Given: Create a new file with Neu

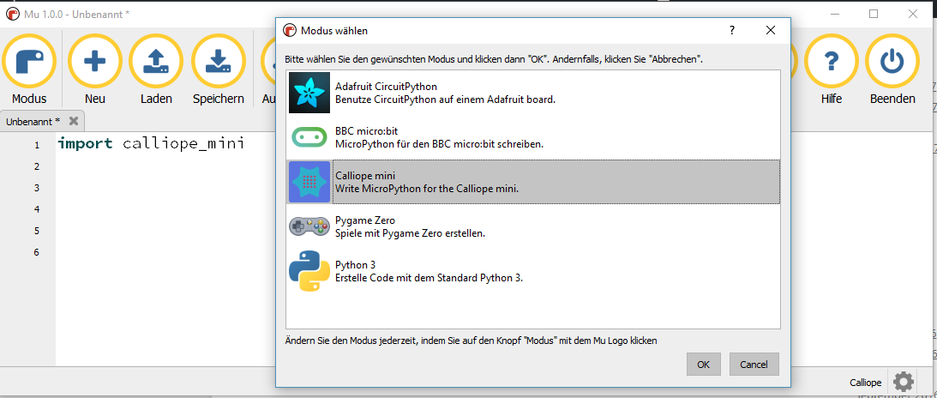Looking at the screenshot, I should [94, 63].
